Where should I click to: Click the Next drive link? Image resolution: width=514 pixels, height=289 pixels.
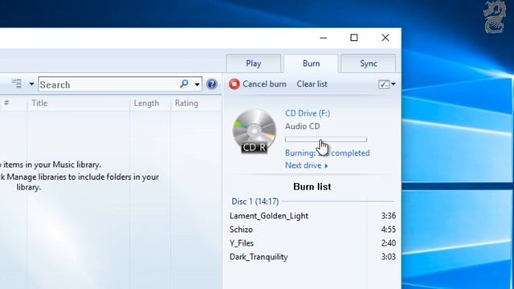click(x=306, y=165)
